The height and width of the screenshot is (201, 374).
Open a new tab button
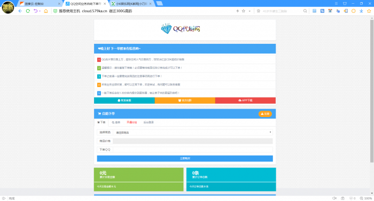coord(159,3)
